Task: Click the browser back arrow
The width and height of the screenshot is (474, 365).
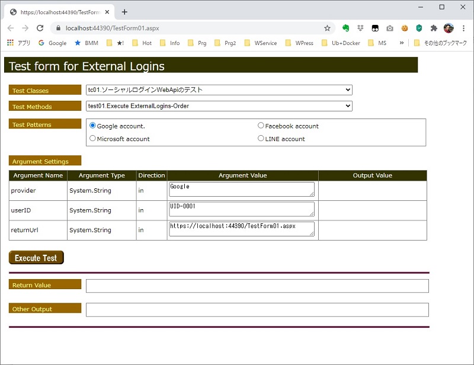Action: click(x=11, y=28)
